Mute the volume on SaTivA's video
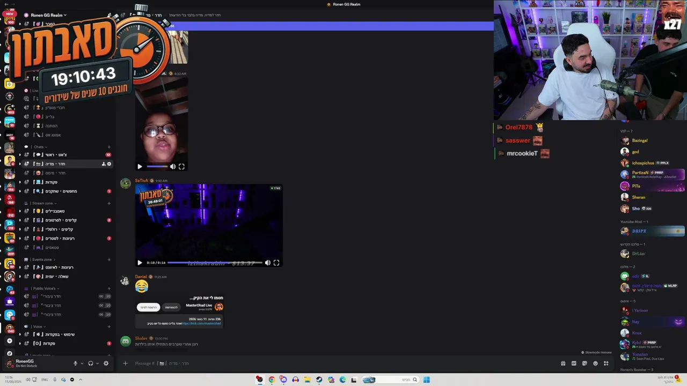This screenshot has width=687, height=386. click(267, 263)
